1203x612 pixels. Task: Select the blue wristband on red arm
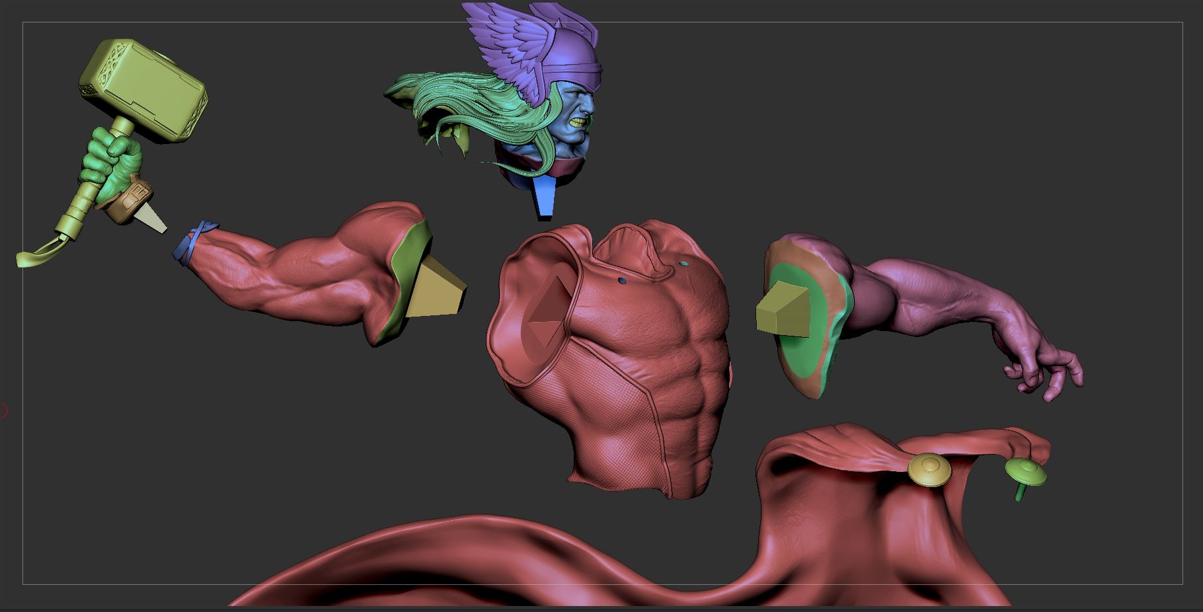coord(194,243)
